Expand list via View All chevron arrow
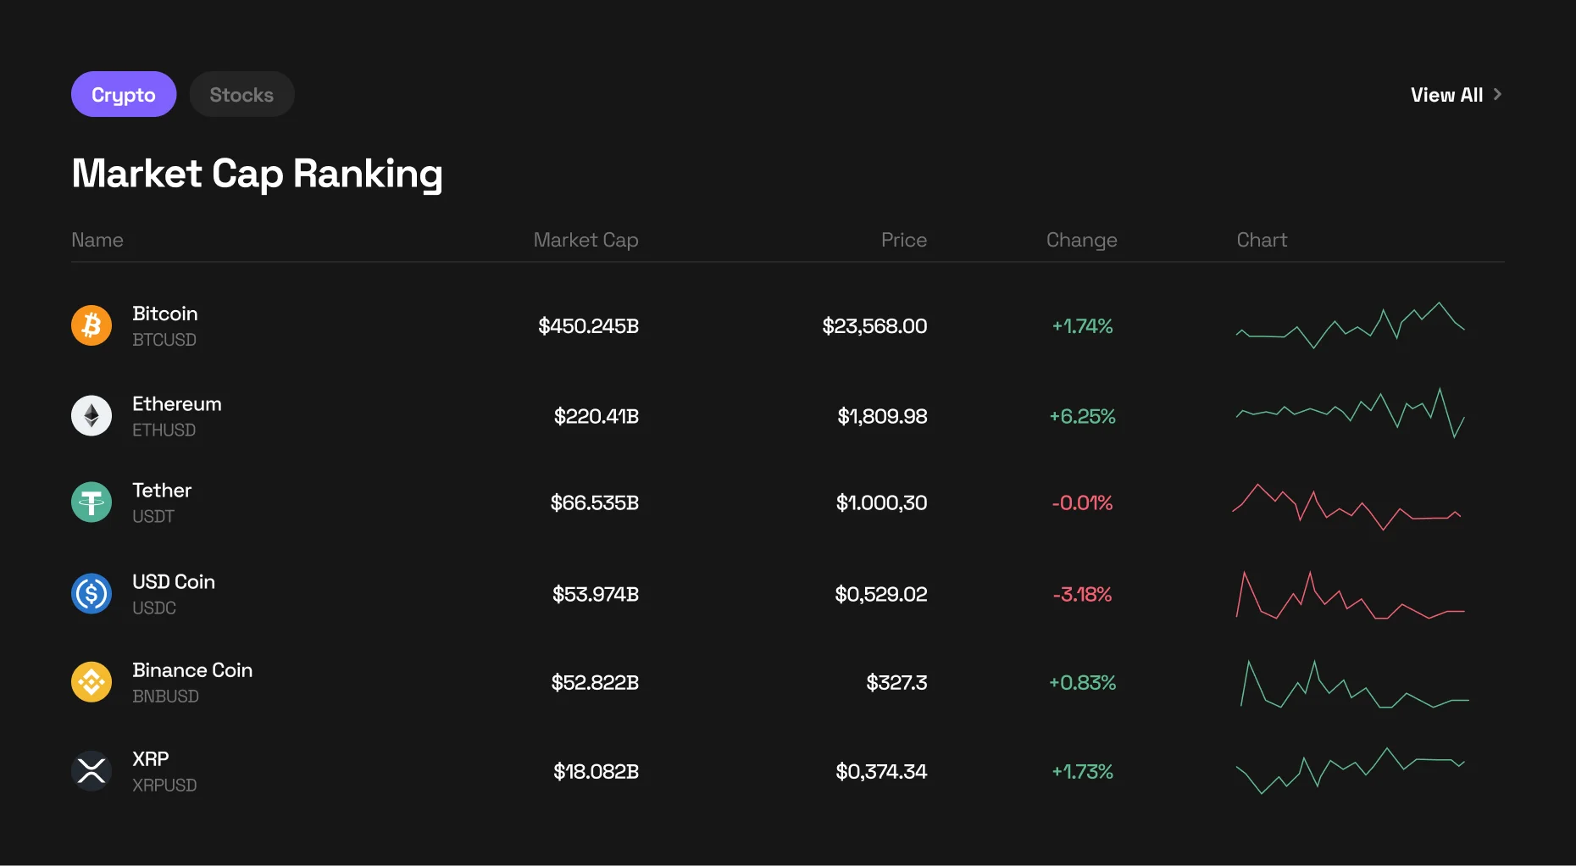Screen dimensions: 1576x866 point(1497,94)
